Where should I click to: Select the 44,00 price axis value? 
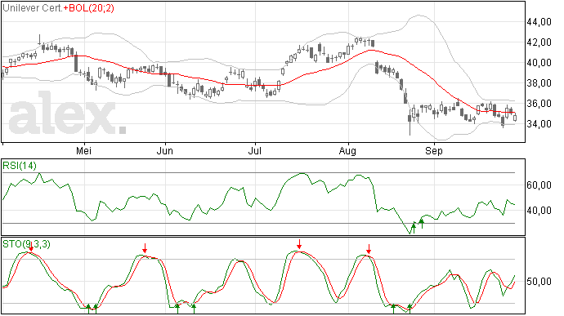(539, 22)
